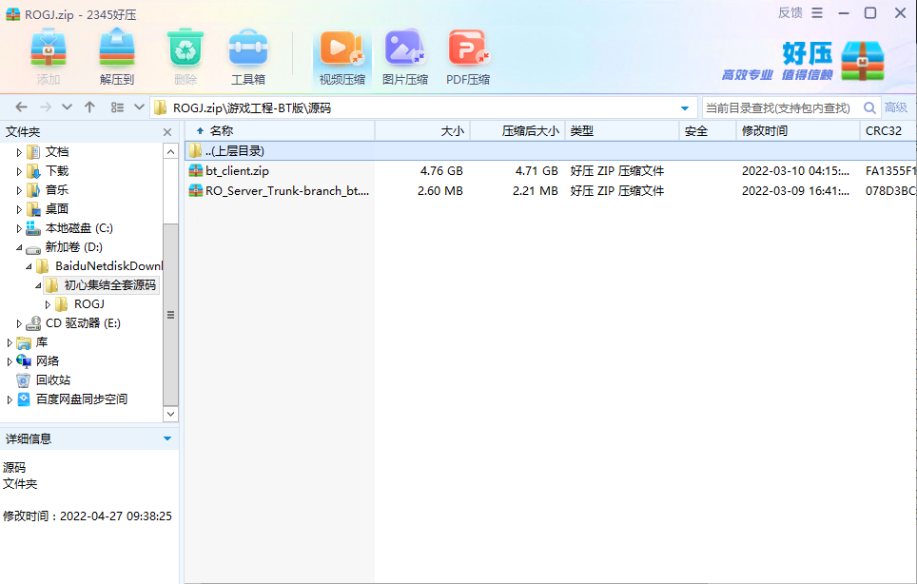Open the 反馈 feedback link
Viewport: 917px width, 584px height.
[x=790, y=12]
